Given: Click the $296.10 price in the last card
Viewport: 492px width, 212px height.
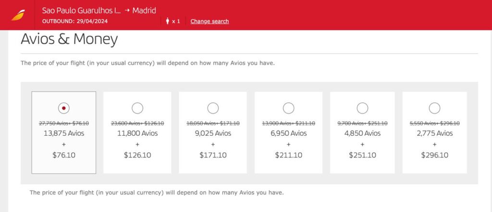Looking at the screenshot, I should click(434, 155).
